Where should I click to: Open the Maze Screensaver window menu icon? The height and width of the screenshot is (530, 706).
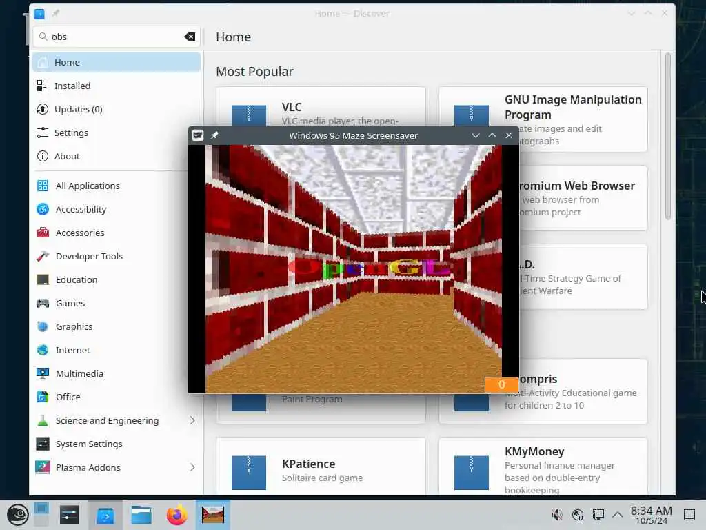click(198, 135)
